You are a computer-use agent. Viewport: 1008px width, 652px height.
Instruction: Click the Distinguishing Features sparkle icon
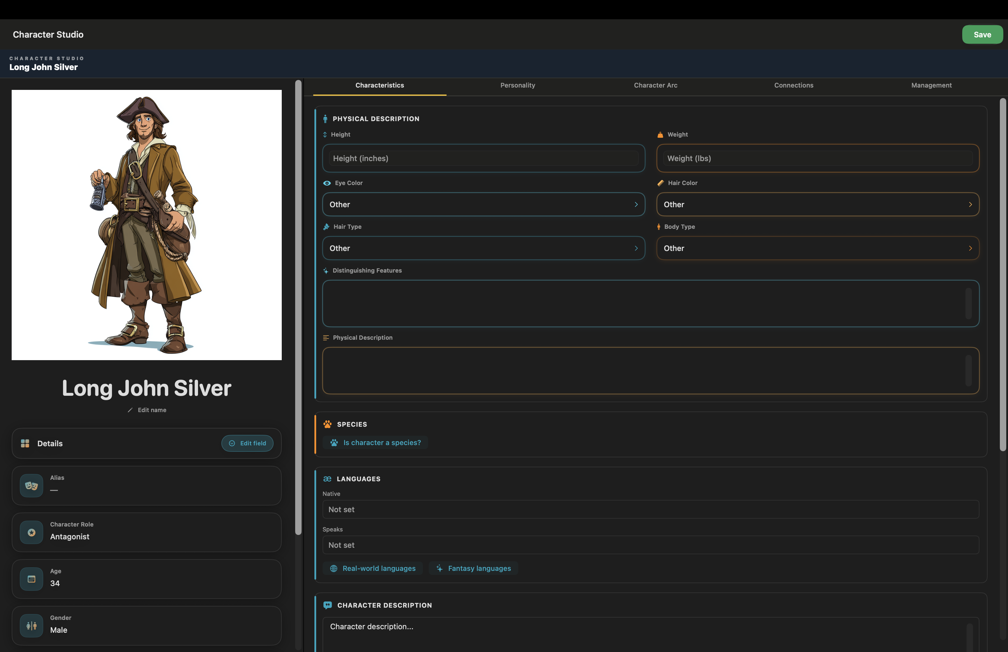pyautogui.click(x=326, y=271)
